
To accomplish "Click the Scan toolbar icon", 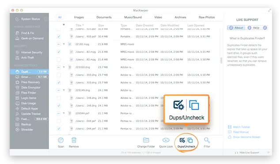I will click(61, 140).
